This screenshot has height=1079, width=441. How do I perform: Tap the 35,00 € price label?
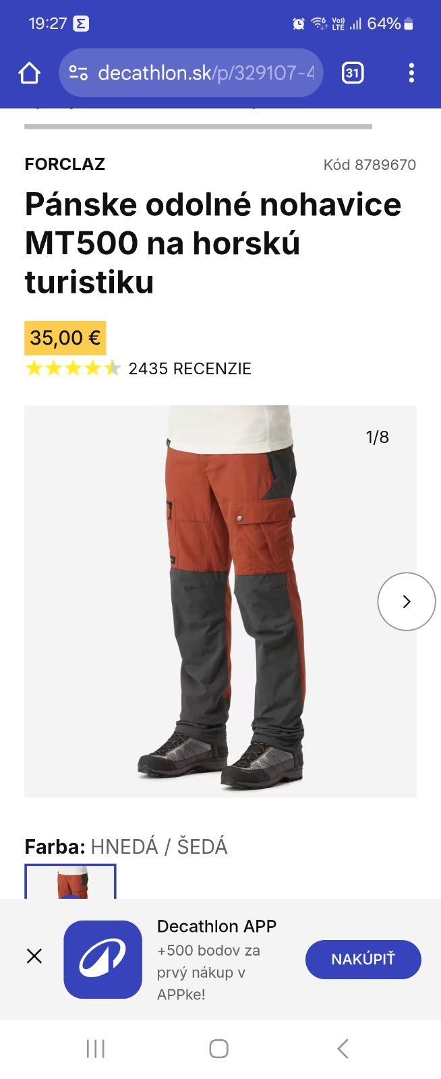point(65,338)
